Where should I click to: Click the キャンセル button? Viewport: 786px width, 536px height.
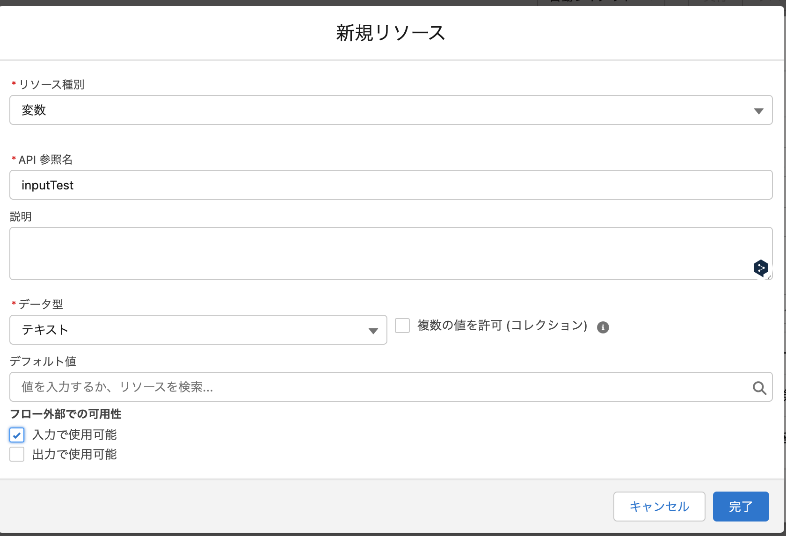tap(659, 507)
